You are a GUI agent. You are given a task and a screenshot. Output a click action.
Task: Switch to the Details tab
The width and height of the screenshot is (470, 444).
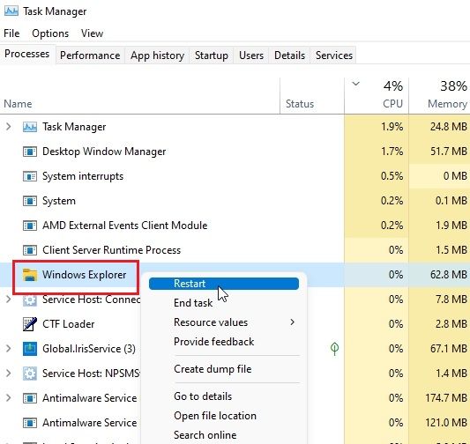tap(289, 55)
